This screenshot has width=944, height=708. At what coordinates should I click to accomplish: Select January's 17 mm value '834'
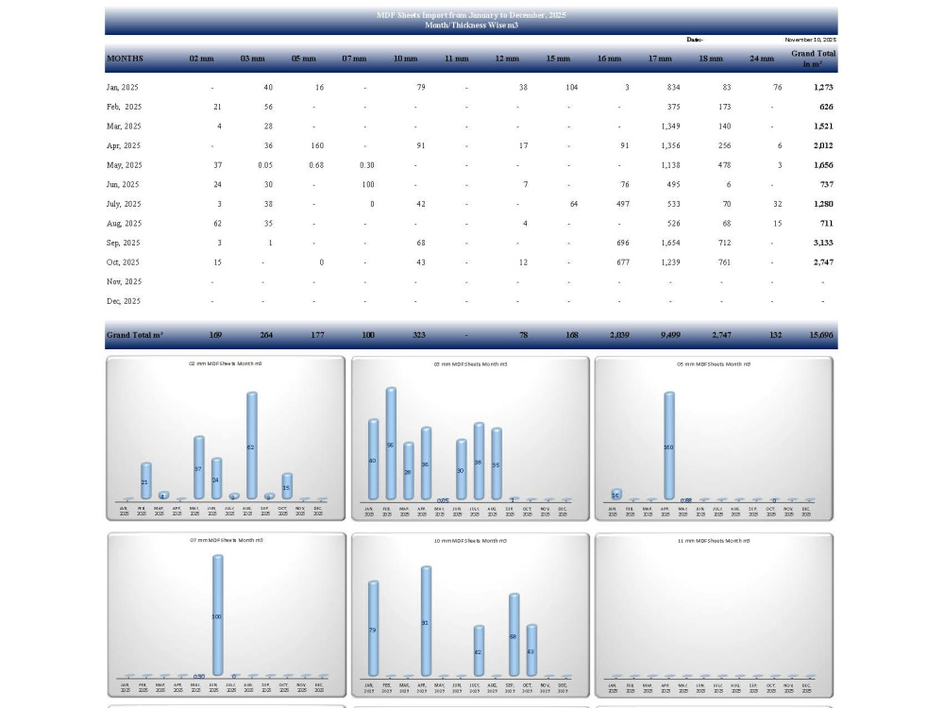(674, 87)
